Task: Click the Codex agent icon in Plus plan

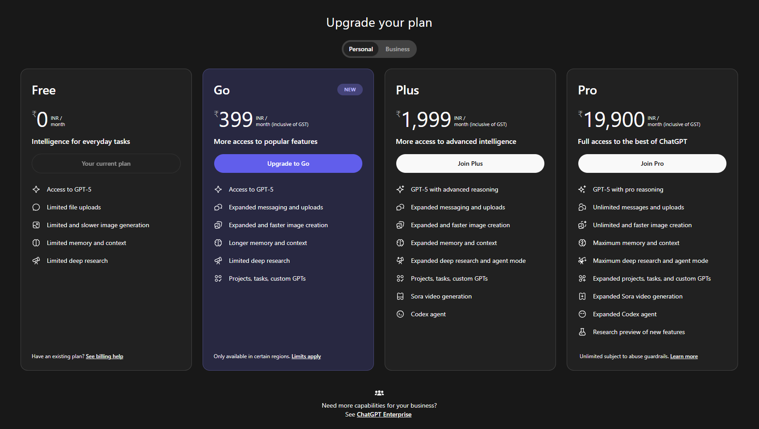Action: (400, 314)
